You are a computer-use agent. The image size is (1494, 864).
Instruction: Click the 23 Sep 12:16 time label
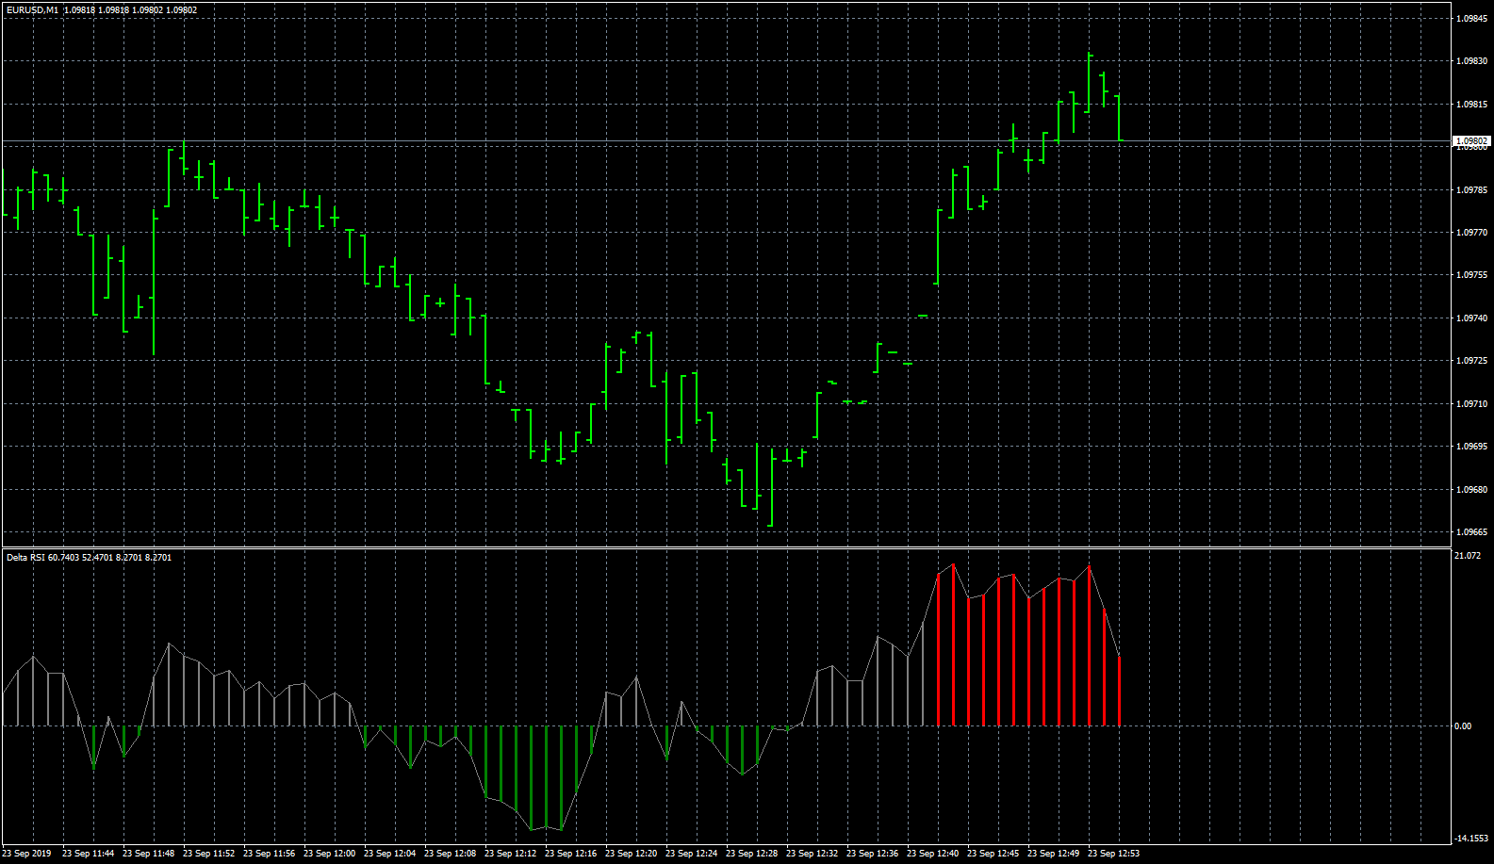571,854
